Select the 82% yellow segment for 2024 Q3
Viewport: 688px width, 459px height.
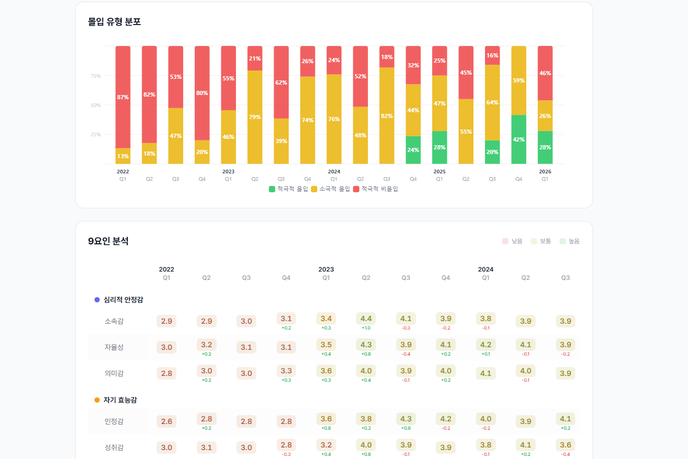pyautogui.click(x=387, y=116)
